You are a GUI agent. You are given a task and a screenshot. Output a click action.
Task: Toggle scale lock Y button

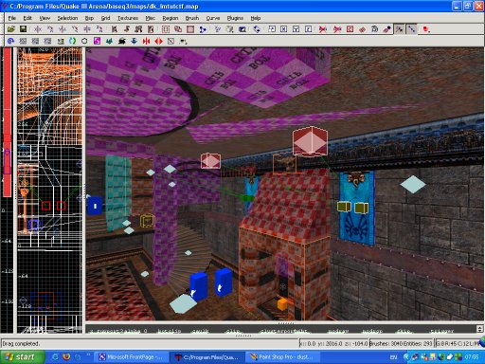coord(296,29)
